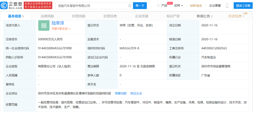The image size is (253, 113).
Task: Click registration number 440300212002563
Action: point(214,48)
